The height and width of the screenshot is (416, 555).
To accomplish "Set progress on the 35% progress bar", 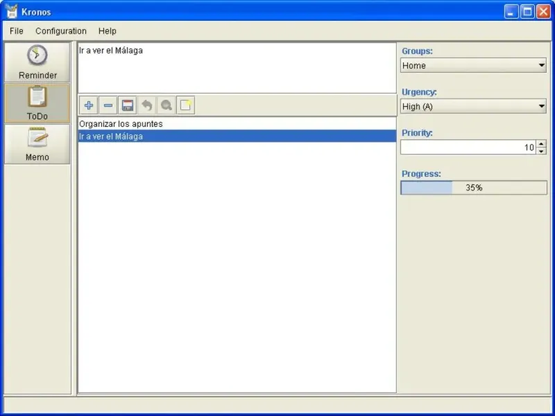I will coord(474,188).
